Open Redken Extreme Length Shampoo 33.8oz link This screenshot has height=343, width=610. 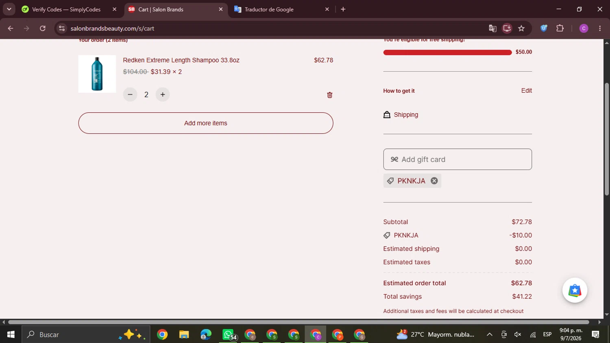tap(181, 60)
